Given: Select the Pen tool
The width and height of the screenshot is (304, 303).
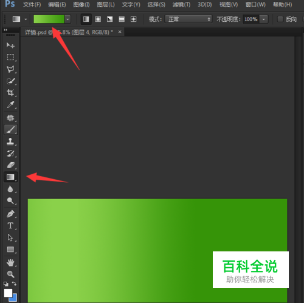Looking at the screenshot, I should coord(10,214).
